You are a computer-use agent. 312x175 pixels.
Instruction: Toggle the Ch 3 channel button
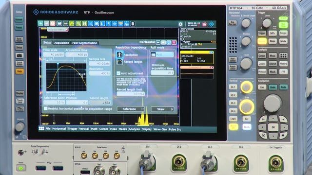(x=233, y=103)
